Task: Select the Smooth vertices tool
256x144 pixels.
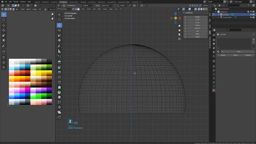Action: click(x=59, y=97)
